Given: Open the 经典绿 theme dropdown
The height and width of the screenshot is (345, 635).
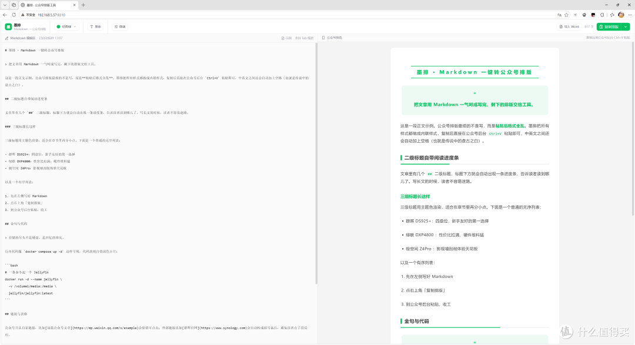Looking at the screenshot, I should tap(66, 26).
